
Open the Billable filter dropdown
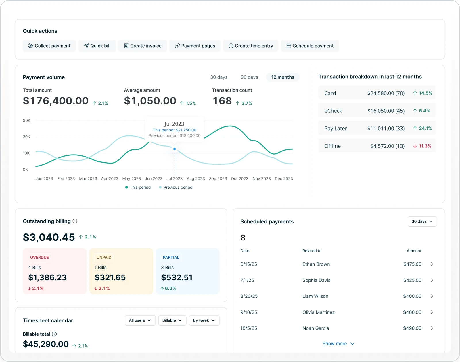[x=172, y=320]
